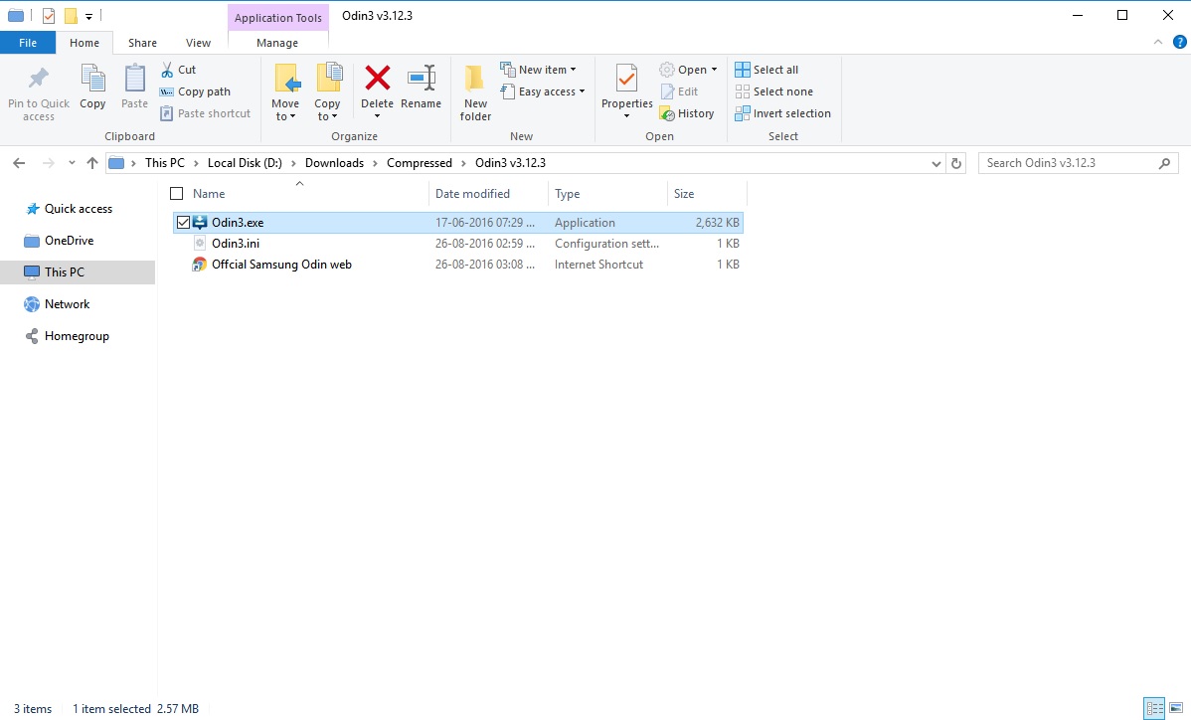Select the Offcial Samsung Odin web shortcut
This screenshot has width=1191, height=720.
pyautogui.click(x=281, y=266)
